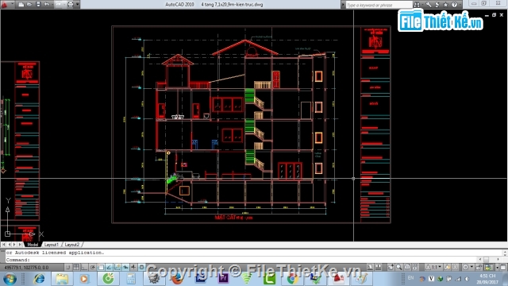
Task: Click the Clean Screen icon
Action: pos(503,267)
